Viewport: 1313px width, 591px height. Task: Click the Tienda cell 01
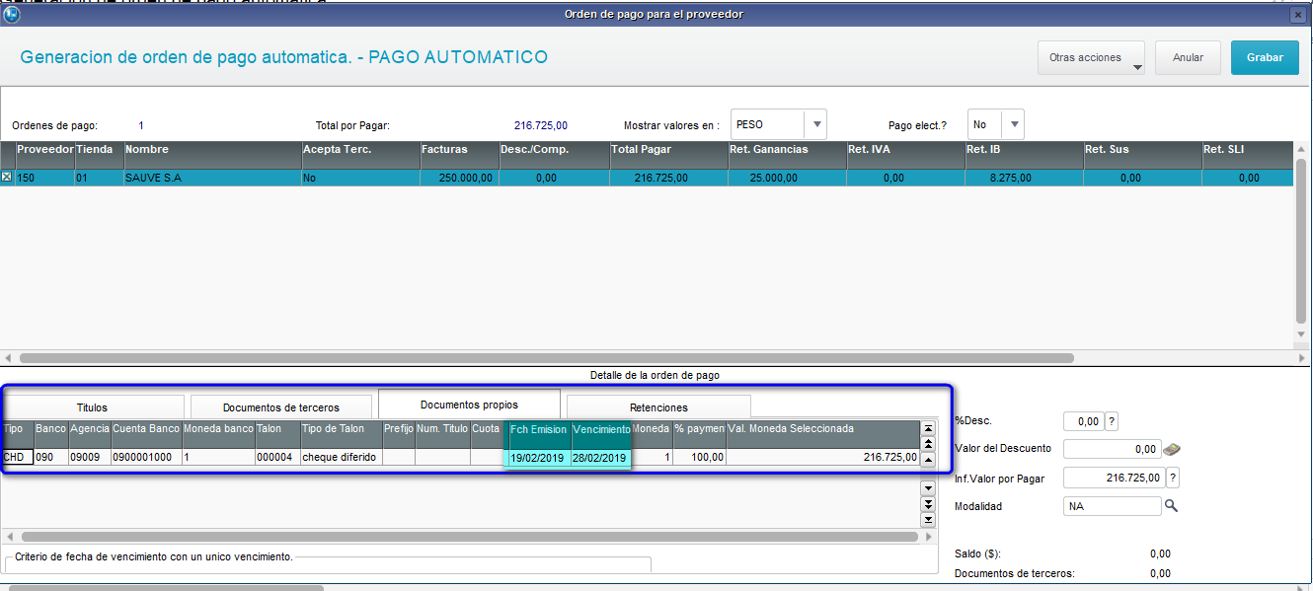[x=99, y=179]
